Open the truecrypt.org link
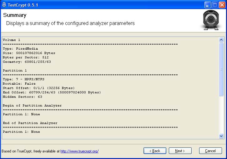Screen dimensions: 227x159 (x=79, y=151)
